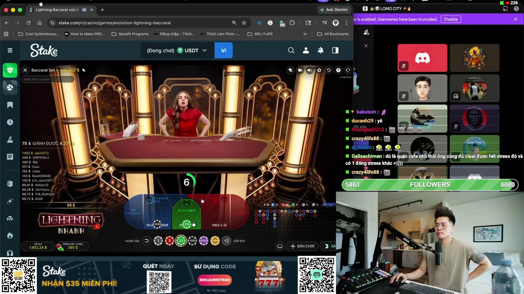Close the Baccarat game with X button
524x294 pixels.
tap(25, 70)
